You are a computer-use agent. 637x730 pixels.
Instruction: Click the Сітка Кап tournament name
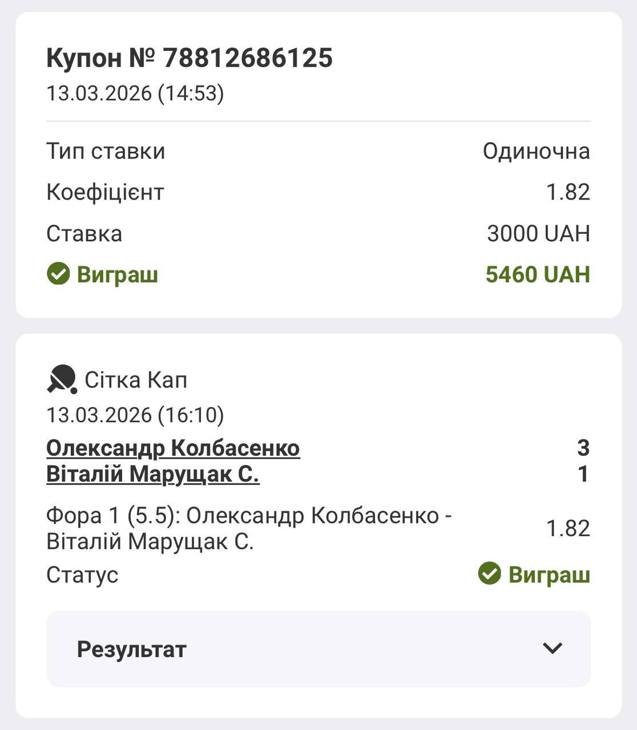[x=136, y=380]
